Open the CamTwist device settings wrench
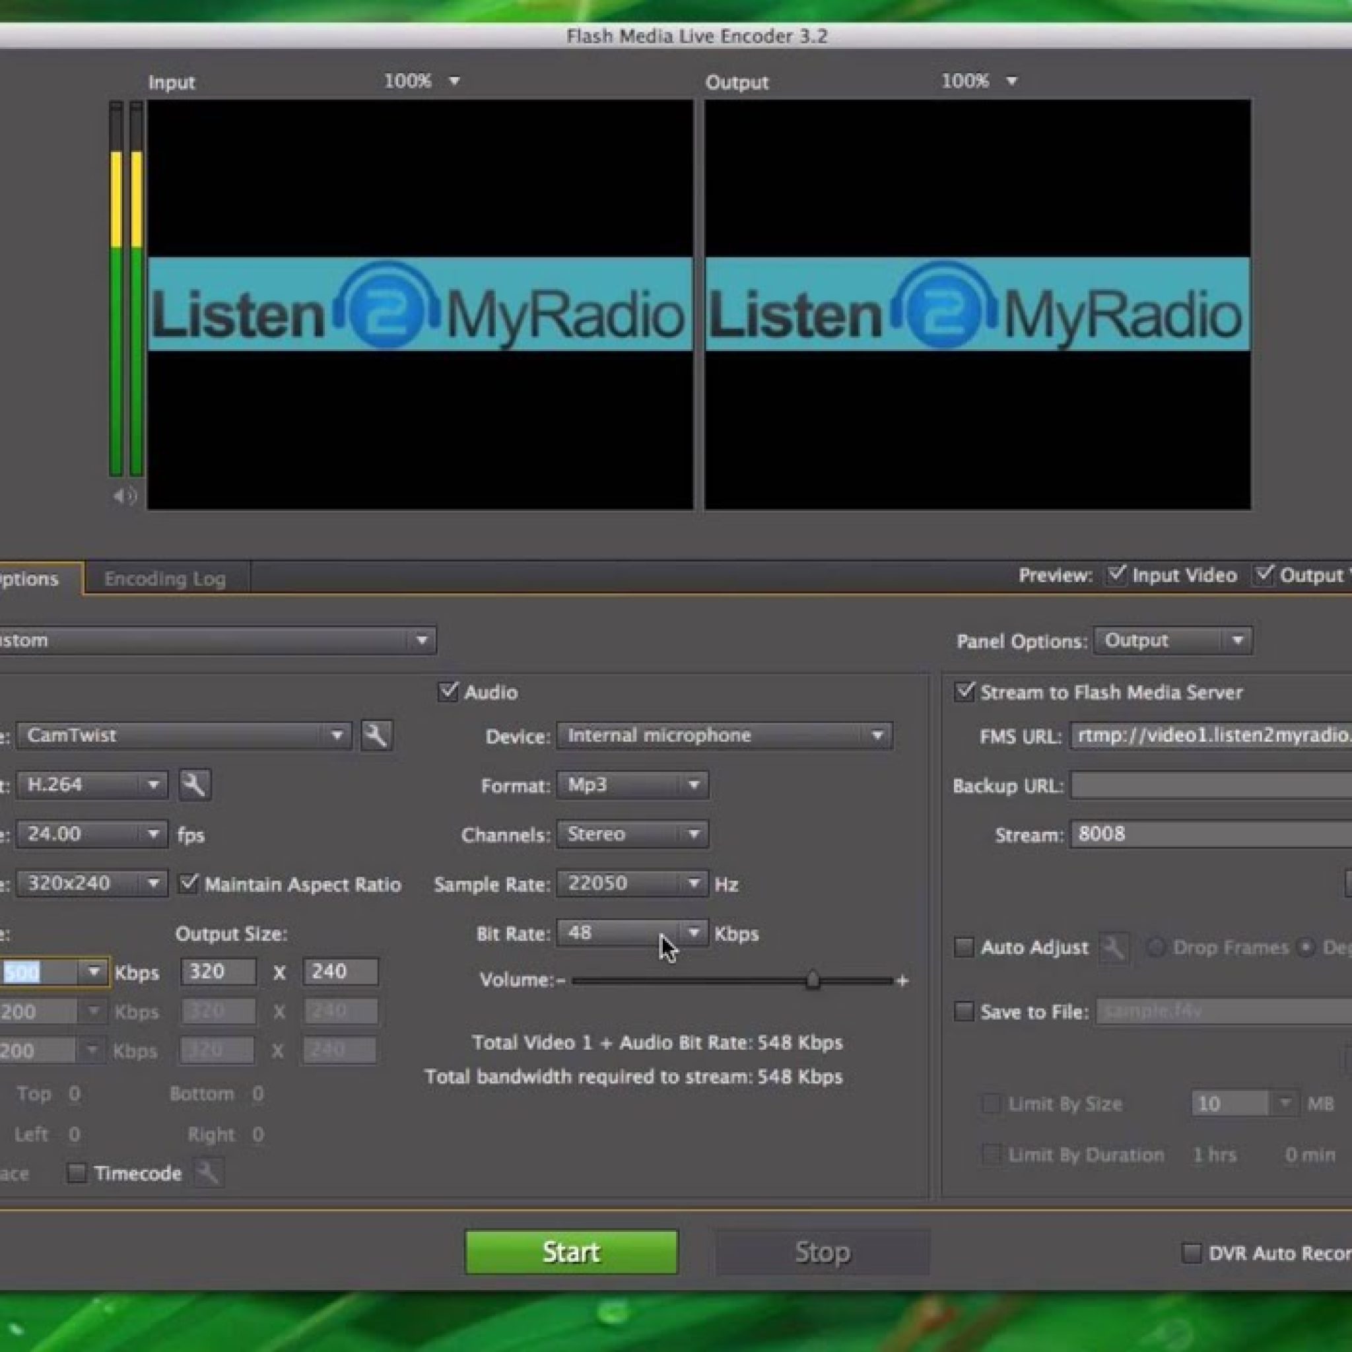 [x=377, y=735]
